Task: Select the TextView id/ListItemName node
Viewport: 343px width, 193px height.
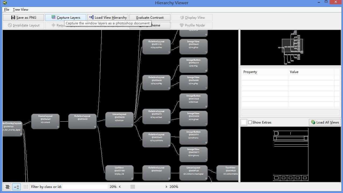Action: click(227, 173)
